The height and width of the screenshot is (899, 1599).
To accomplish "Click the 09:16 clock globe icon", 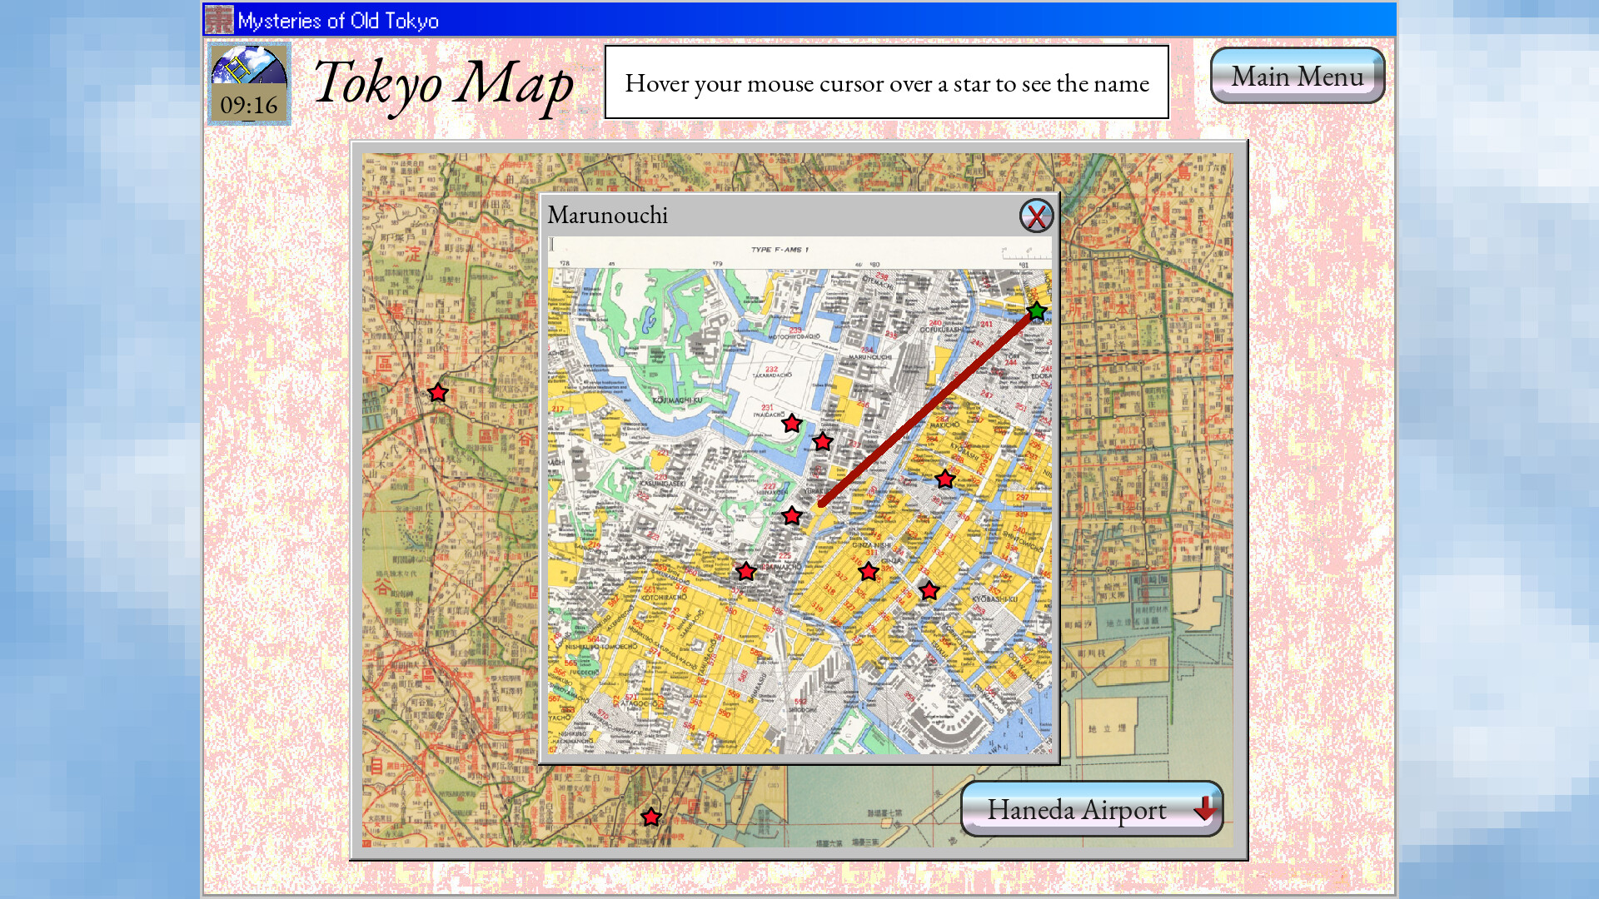I will pos(248,82).
